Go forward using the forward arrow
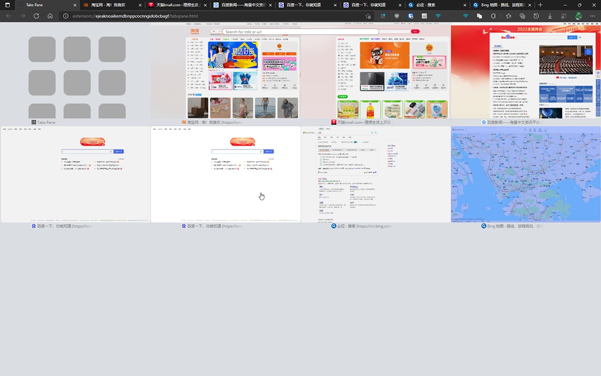Viewport: 601px width, 376px height. click(x=23, y=16)
